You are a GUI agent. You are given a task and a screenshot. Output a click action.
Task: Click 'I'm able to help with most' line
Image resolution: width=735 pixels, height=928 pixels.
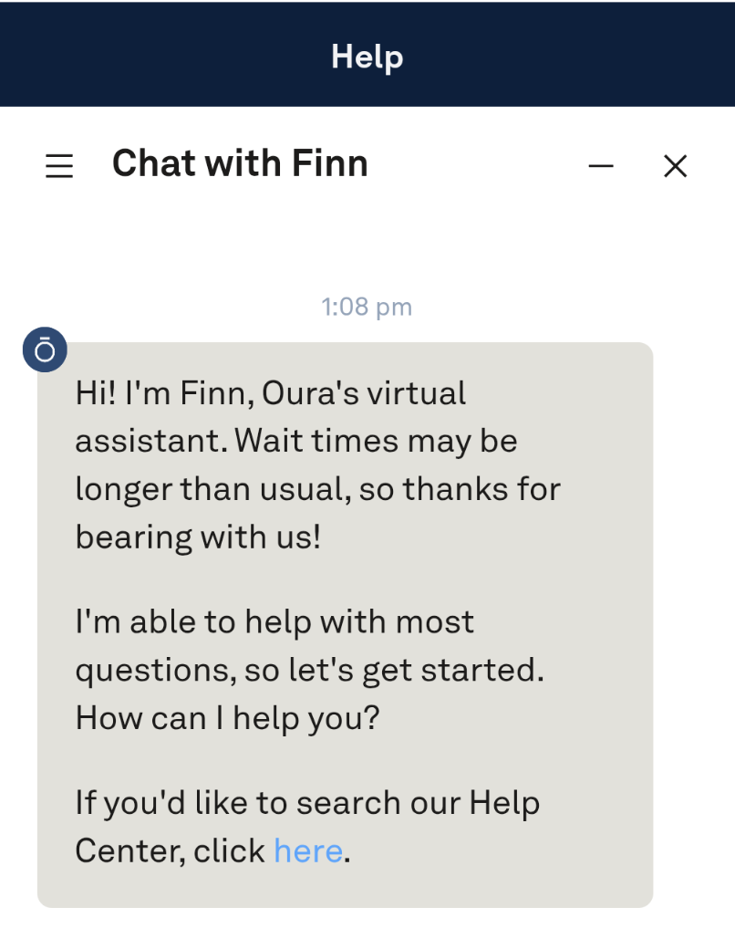click(274, 622)
